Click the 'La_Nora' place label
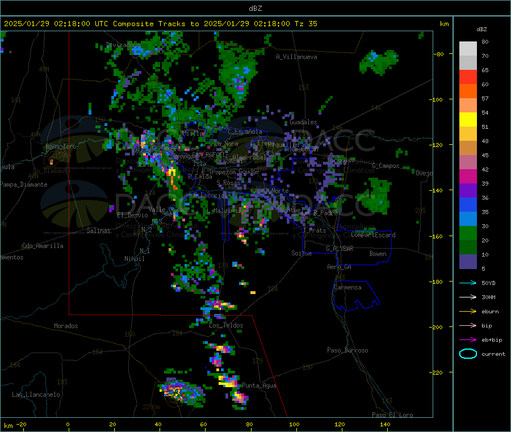 tap(226, 144)
